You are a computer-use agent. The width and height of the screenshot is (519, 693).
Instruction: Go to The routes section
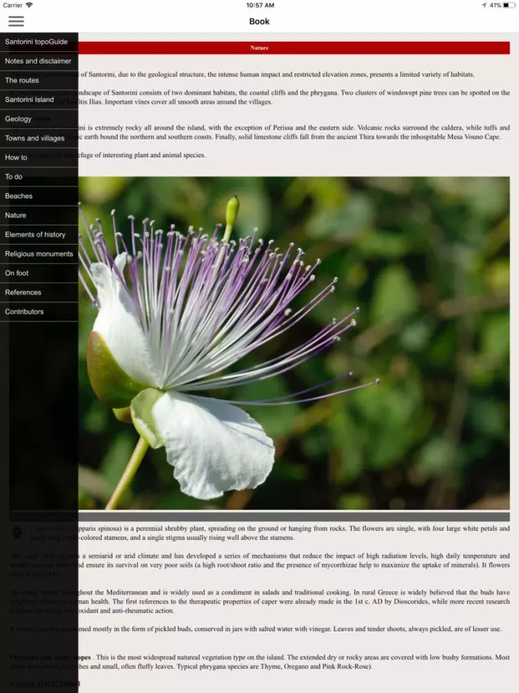(x=39, y=80)
